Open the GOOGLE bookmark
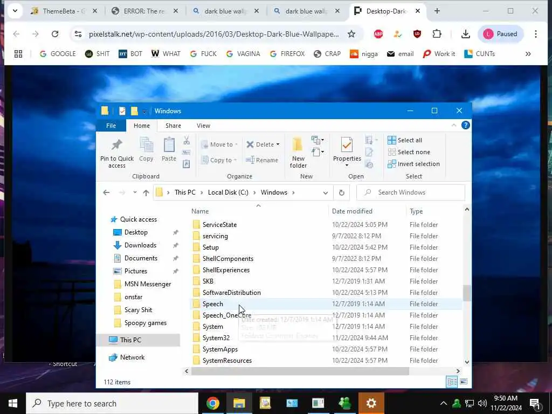The image size is (552, 414). [58, 54]
